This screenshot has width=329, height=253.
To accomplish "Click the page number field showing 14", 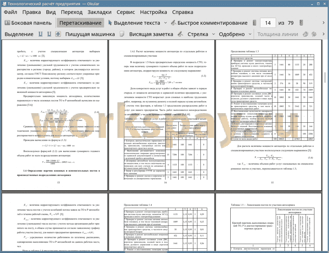I will tap(268, 23).
